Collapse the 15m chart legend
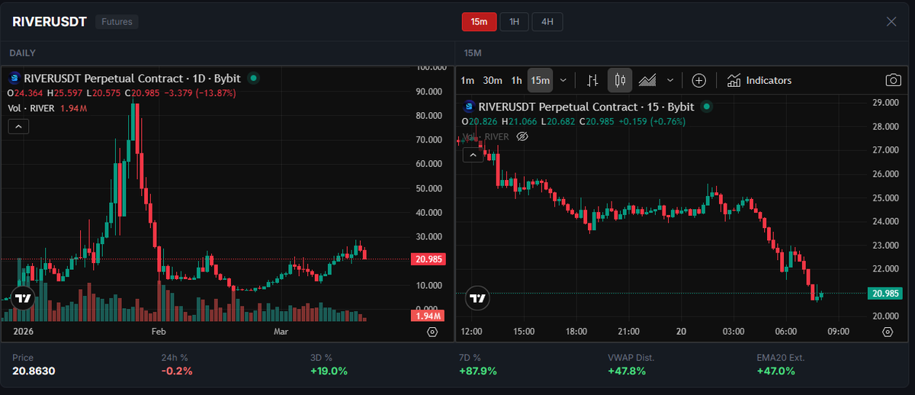This screenshot has width=915, height=395. pyautogui.click(x=474, y=156)
